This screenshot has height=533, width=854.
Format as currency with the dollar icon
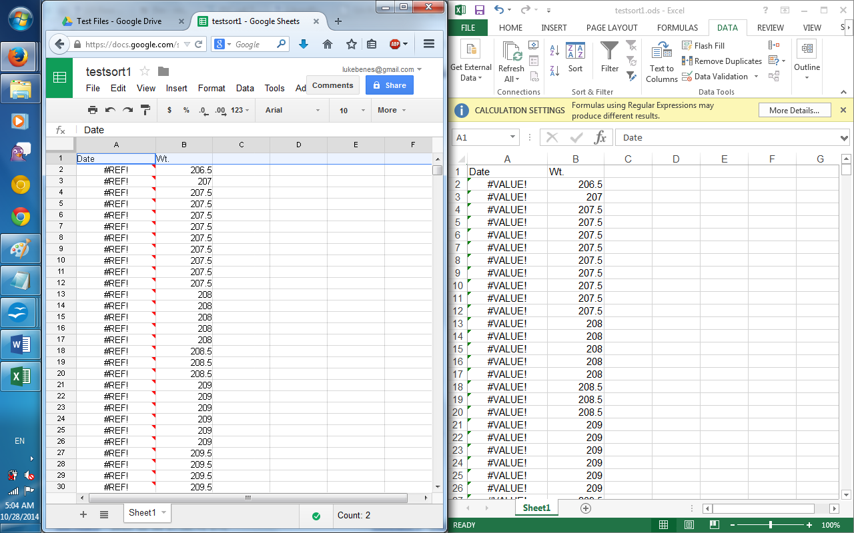point(169,111)
